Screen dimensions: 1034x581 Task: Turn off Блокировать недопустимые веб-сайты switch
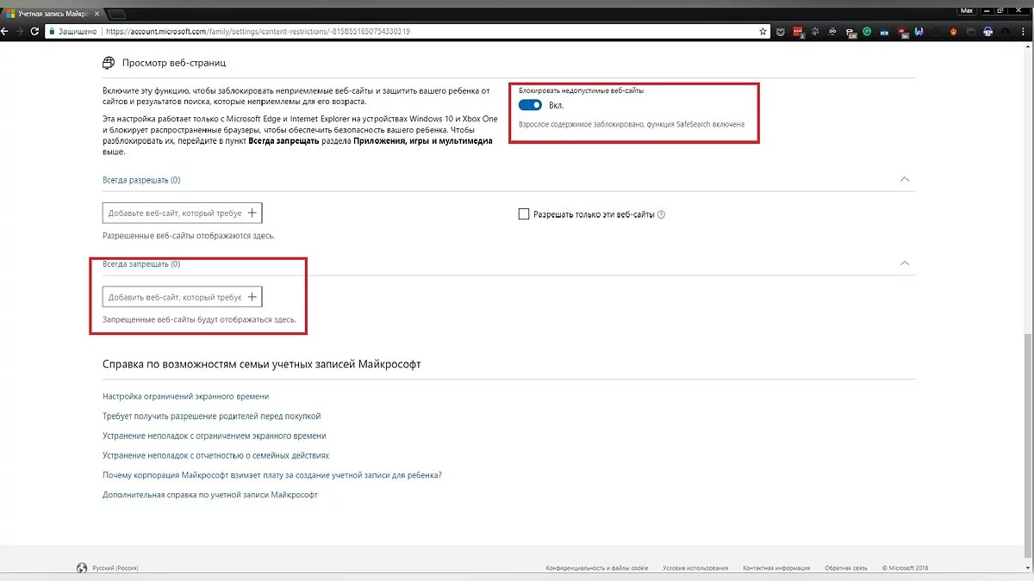[531, 105]
